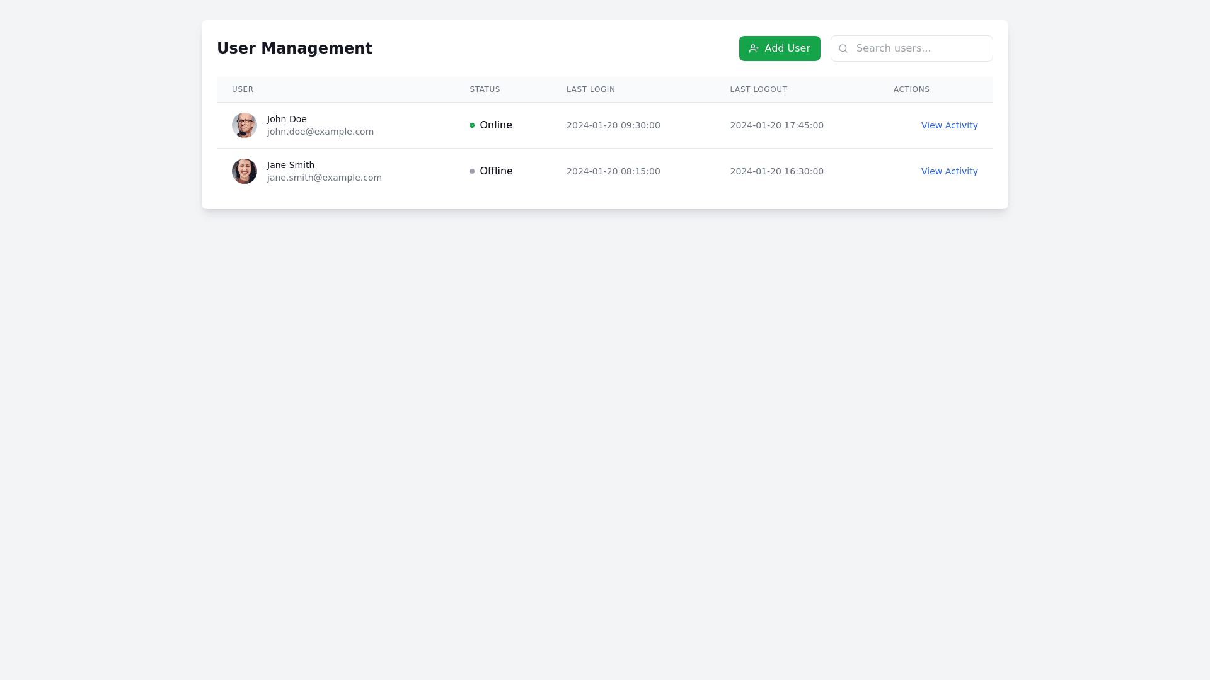Image resolution: width=1210 pixels, height=680 pixels.
Task: Click the magnifier search icon
Action: (843, 48)
